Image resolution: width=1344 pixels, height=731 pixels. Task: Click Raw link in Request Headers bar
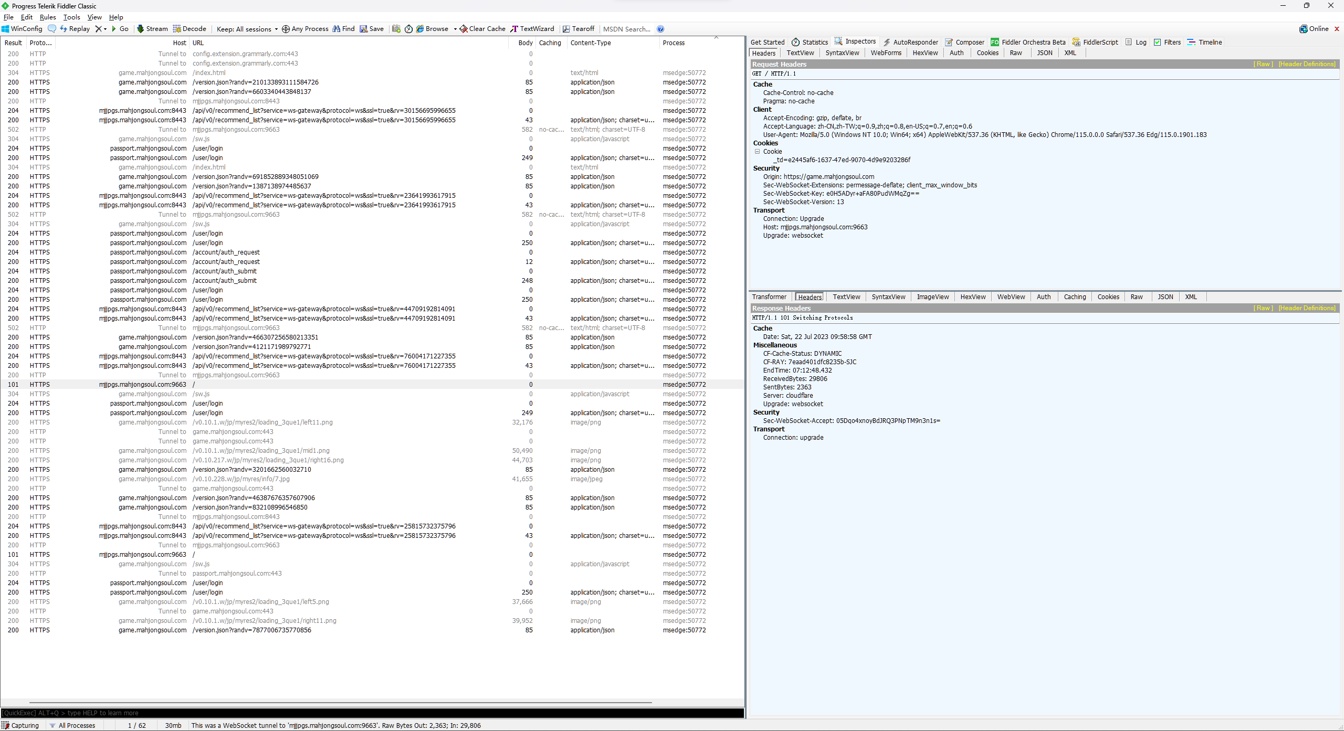(x=1263, y=64)
